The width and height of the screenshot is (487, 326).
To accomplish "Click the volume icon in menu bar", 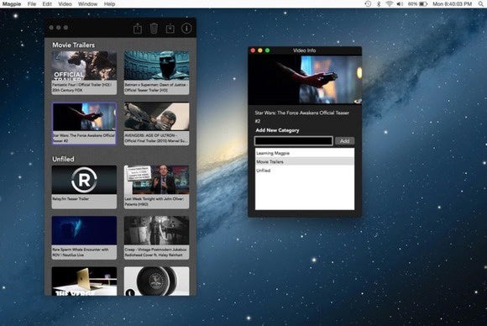I will coord(400,3).
